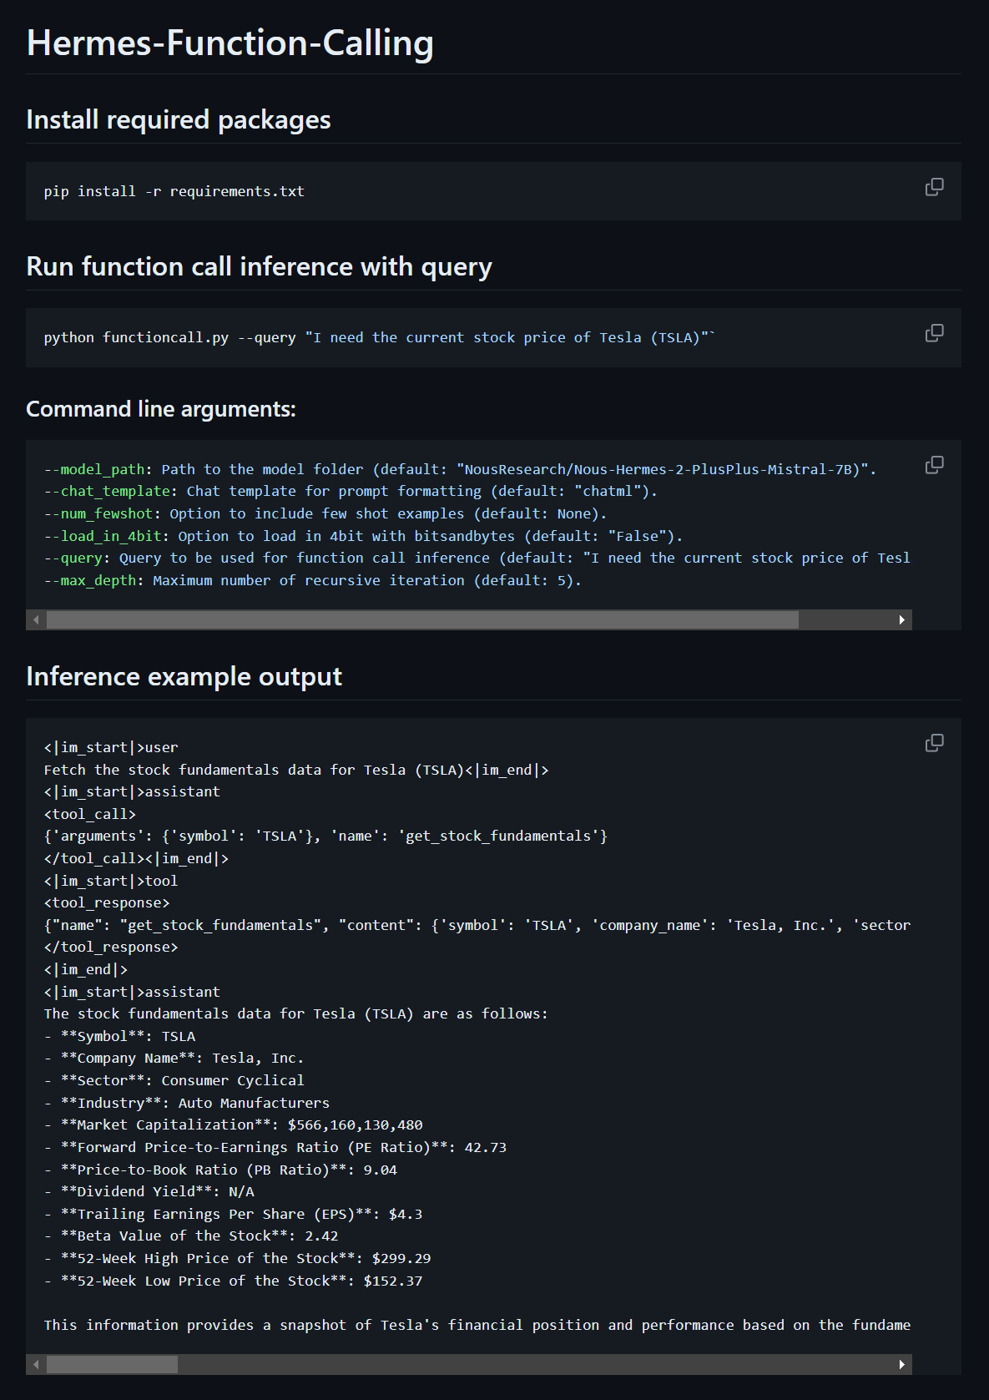
Task: Click left scroll arrow under command line arguments
Action: (x=36, y=619)
